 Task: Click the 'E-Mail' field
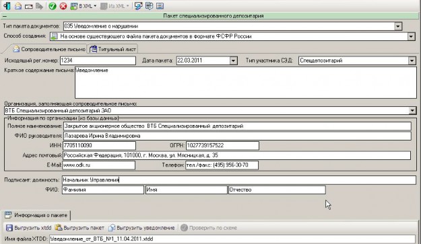coord(98,165)
